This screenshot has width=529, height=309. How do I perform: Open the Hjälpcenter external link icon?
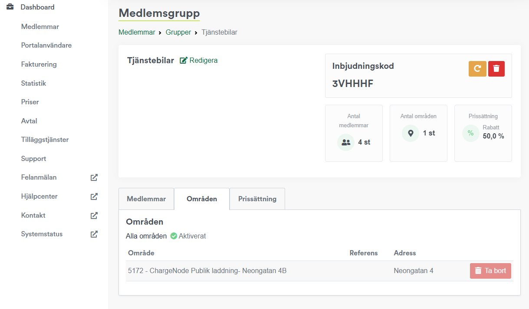click(94, 196)
